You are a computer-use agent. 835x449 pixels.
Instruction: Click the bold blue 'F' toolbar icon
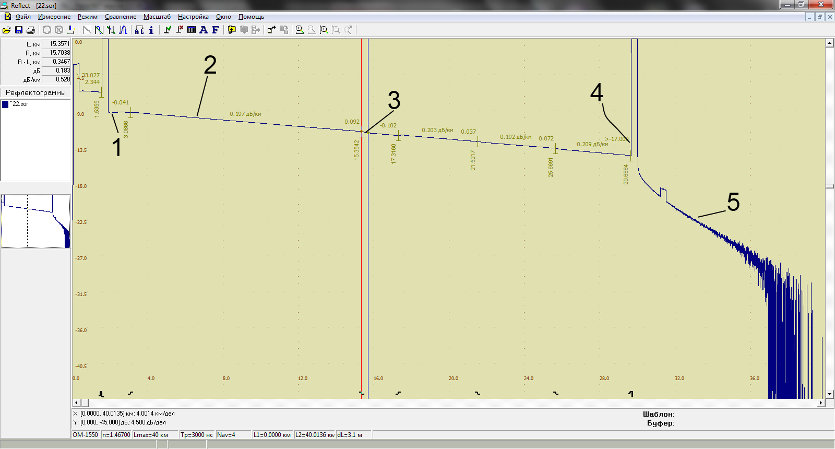216,30
